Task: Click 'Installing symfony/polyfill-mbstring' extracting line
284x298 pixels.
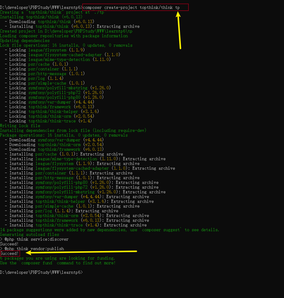Action: [x=85, y=192]
